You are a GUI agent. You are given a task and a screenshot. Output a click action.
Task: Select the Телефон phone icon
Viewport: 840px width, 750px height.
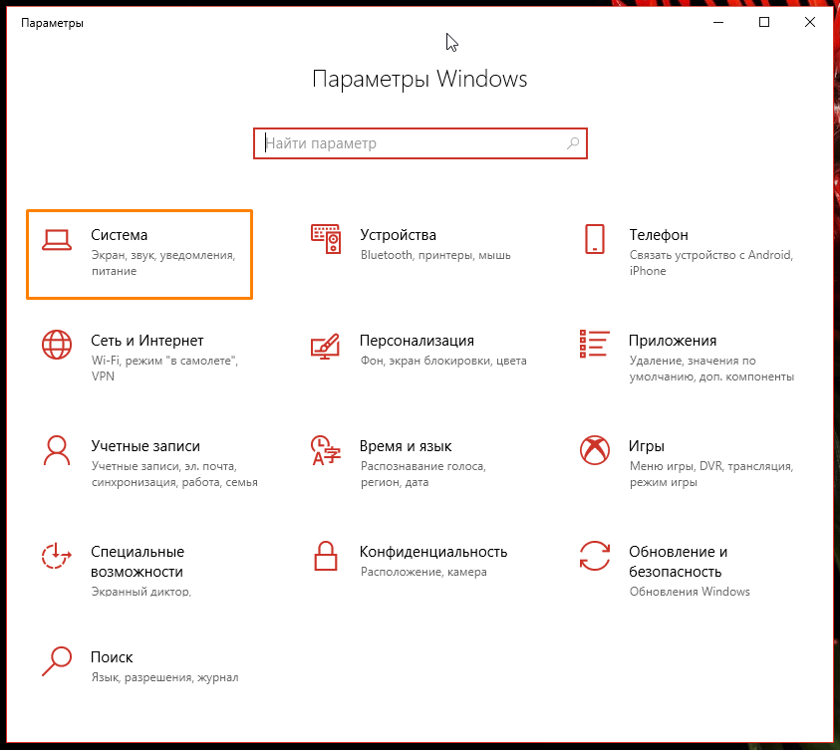click(595, 239)
